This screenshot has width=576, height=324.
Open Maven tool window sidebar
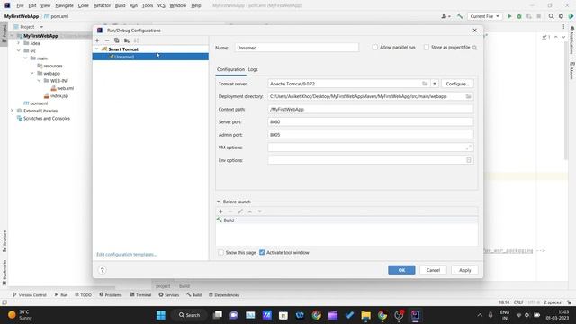[x=572, y=70]
